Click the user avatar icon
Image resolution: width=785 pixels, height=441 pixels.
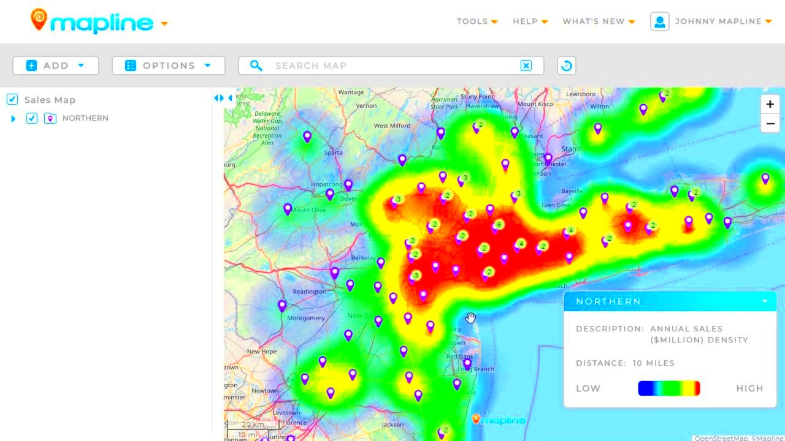pyautogui.click(x=660, y=21)
